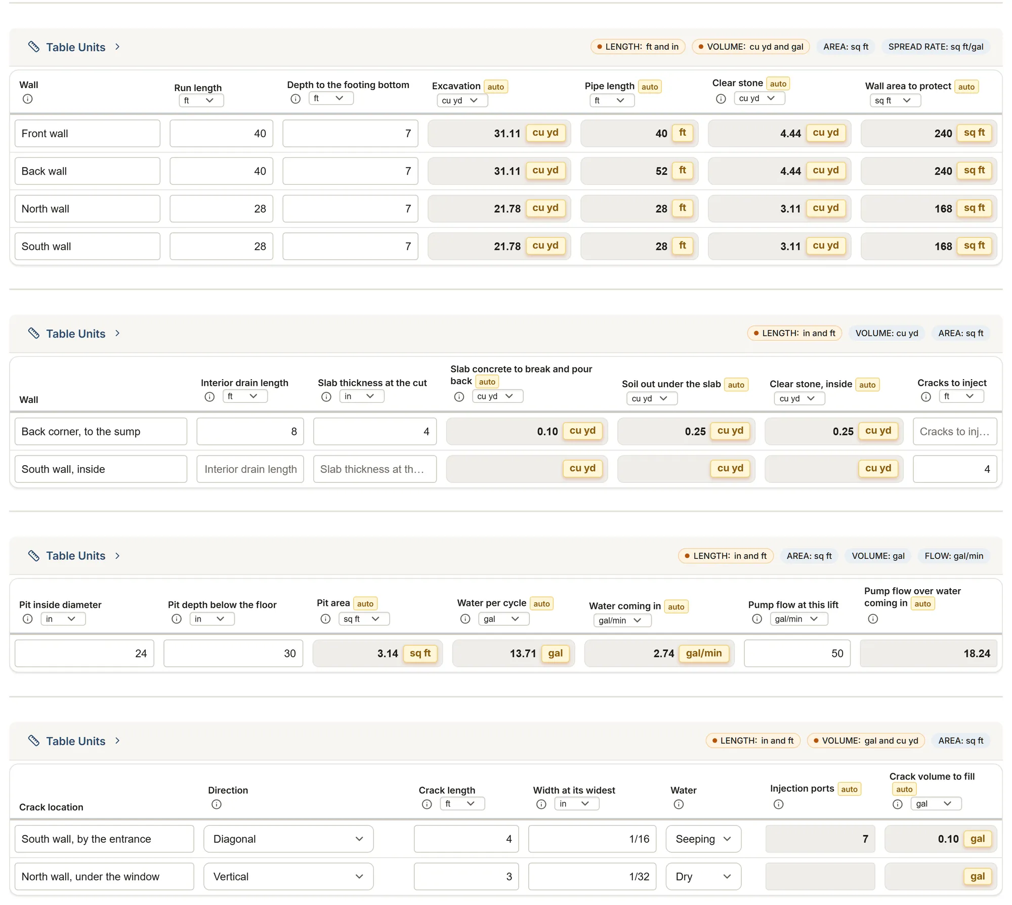Click the Front wall run length field
Image resolution: width=1012 pixels, height=905 pixels.
[221, 134]
